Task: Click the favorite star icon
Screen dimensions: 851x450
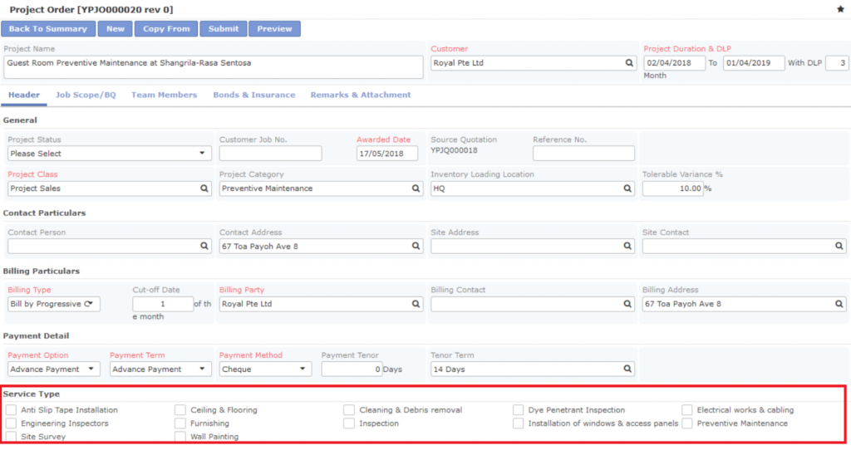Action: (839, 9)
